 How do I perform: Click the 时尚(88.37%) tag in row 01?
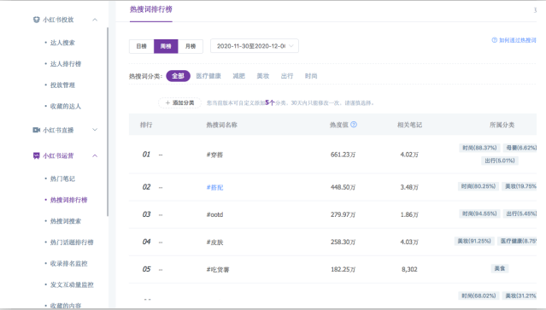(x=479, y=148)
